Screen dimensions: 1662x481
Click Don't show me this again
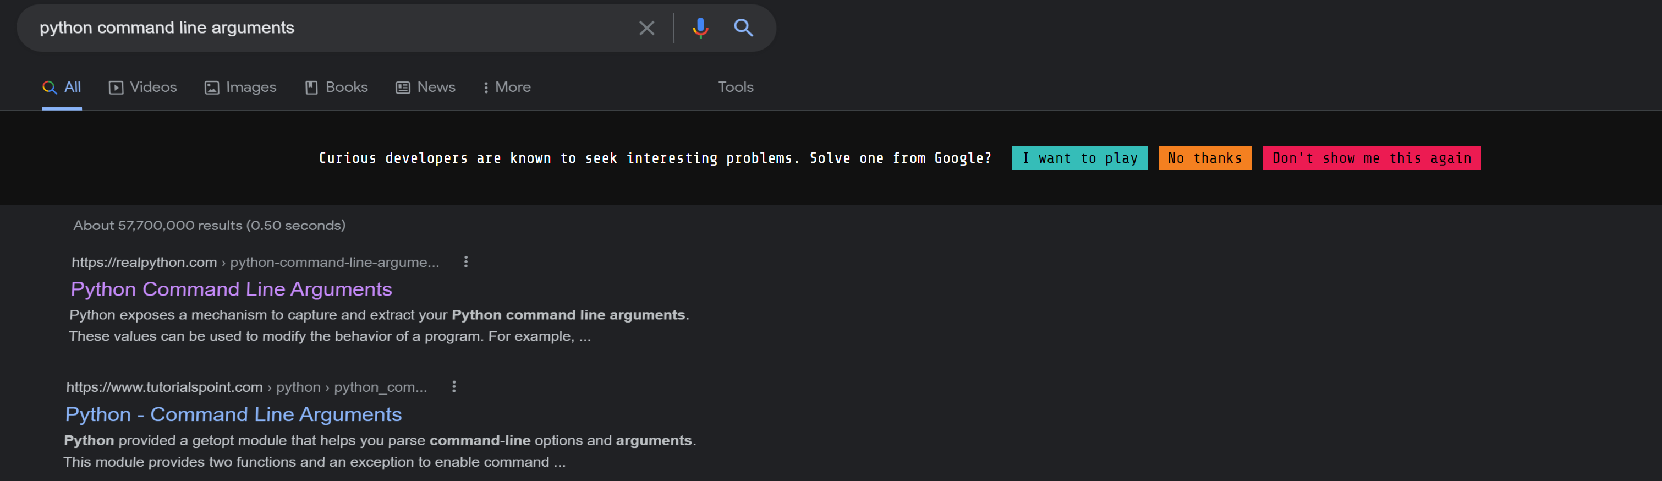pos(1371,158)
